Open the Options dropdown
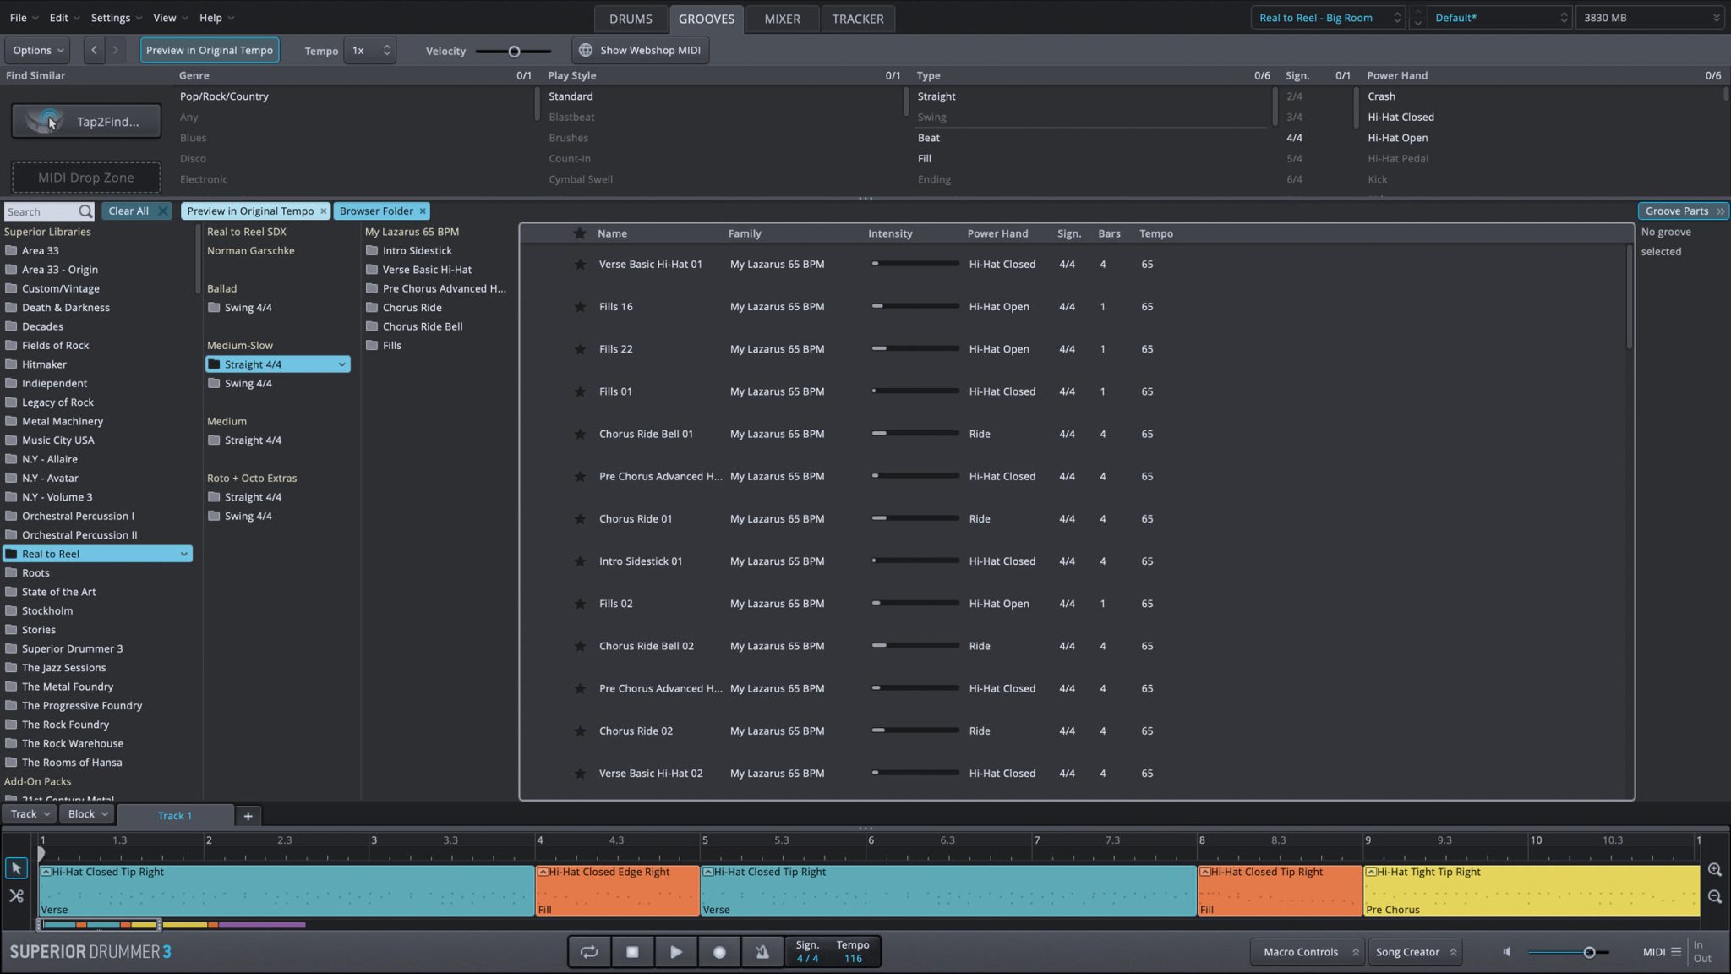This screenshot has height=974, width=1731. click(x=38, y=50)
